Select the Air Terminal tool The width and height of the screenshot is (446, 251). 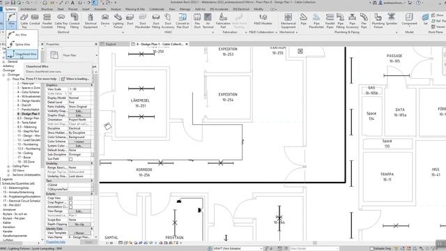coord(208,21)
